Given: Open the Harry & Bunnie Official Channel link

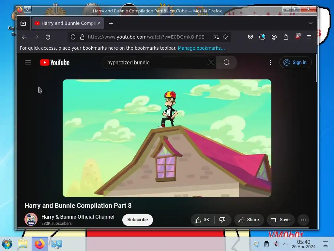Looking at the screenshot, I should [x=78, y=217].
